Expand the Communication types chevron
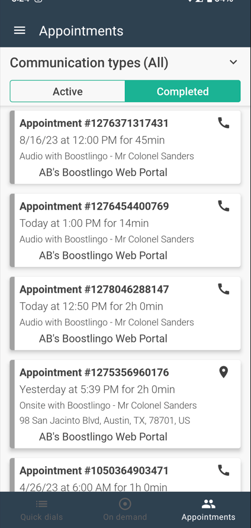This screenshot has width=251, height=528. 233,62
